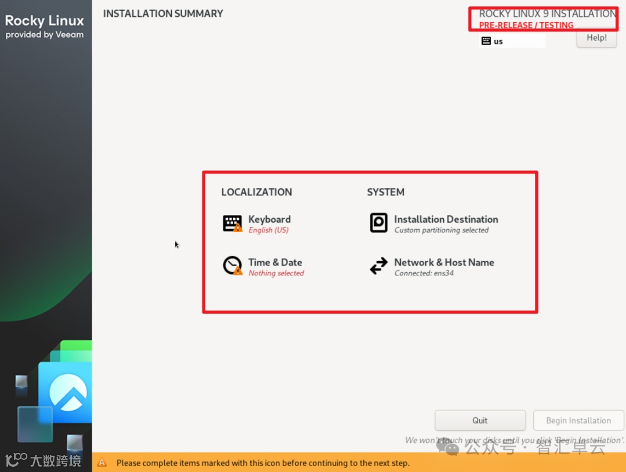Viewport: 626px width, 472px height.
Task: Open the Network & Host Name label
Action: click(444, 262)
